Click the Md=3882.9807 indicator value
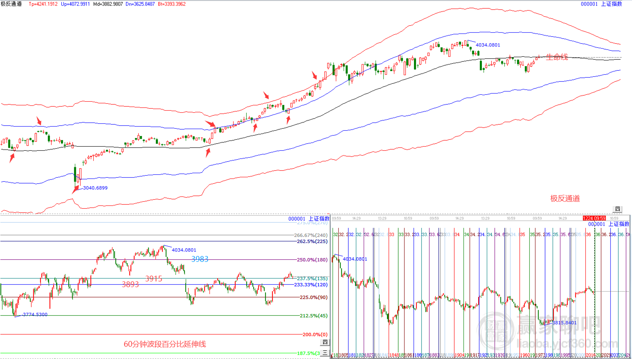 click(x=108, y=4)
